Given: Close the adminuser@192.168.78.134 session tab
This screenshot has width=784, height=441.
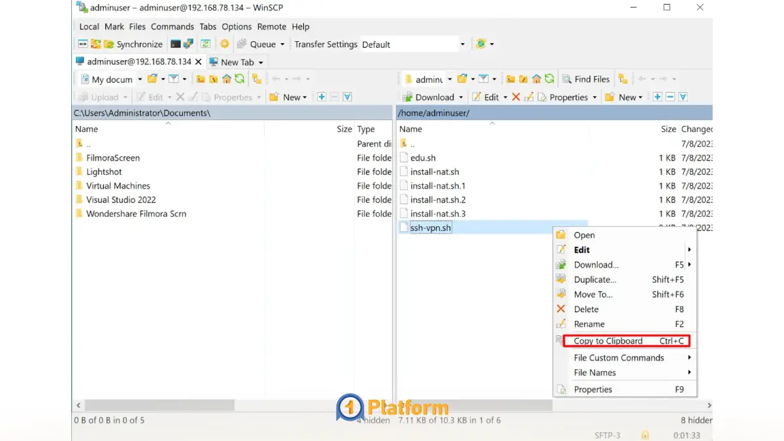Looking at the screenshot, I should [x=199, y=61].
